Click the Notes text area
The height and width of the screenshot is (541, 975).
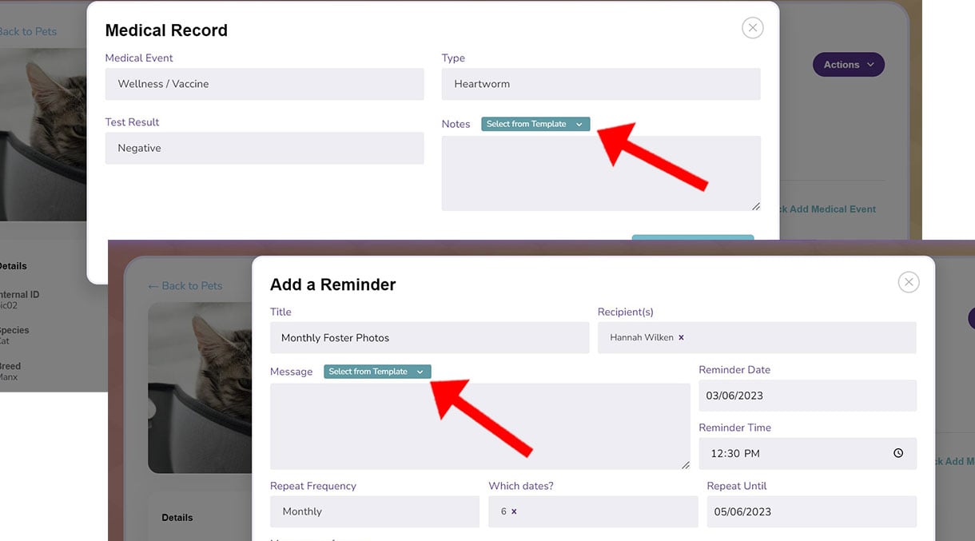[600, 173]
